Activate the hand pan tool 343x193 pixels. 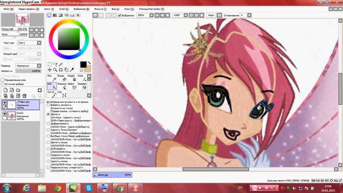coord(66,70)
